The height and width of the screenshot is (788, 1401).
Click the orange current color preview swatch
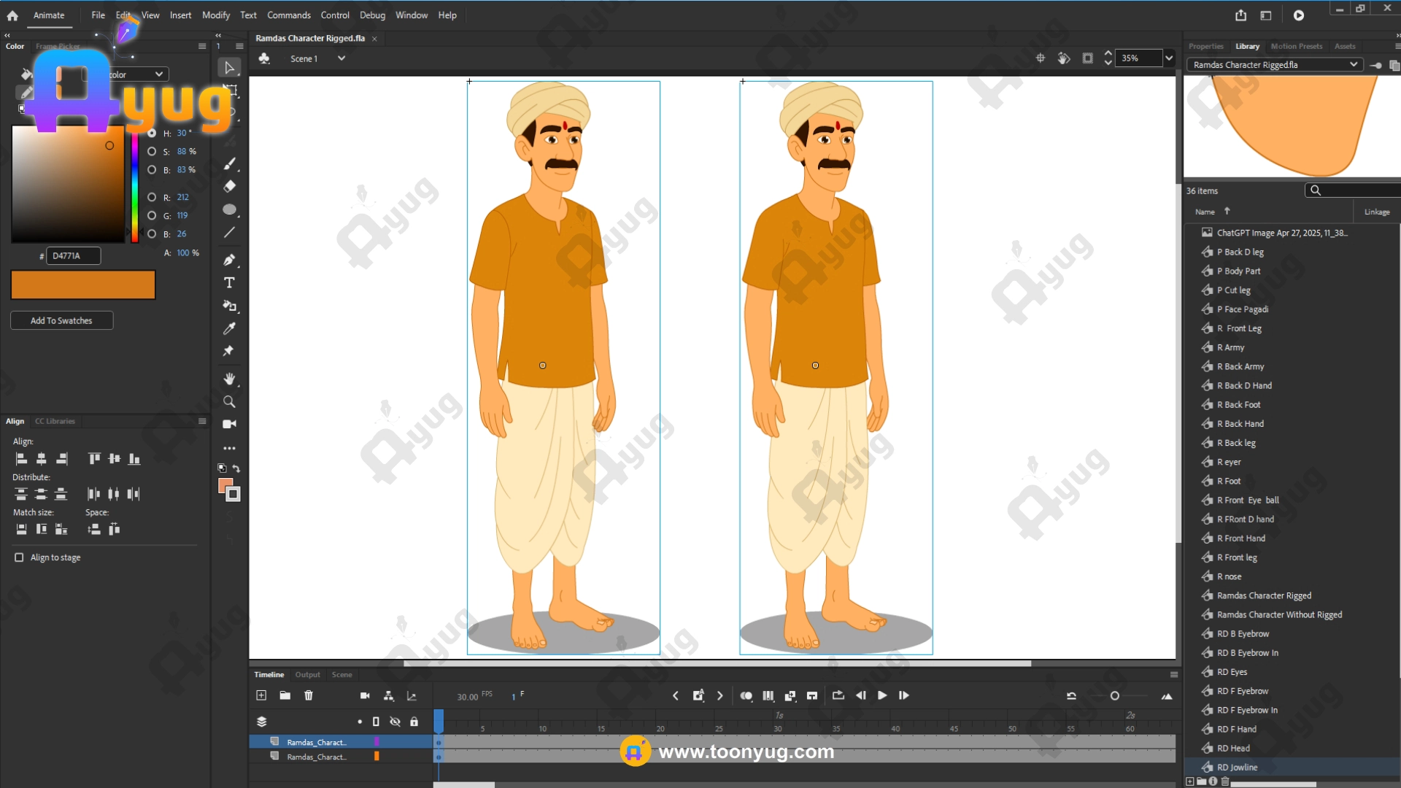[x=83, y=285]
